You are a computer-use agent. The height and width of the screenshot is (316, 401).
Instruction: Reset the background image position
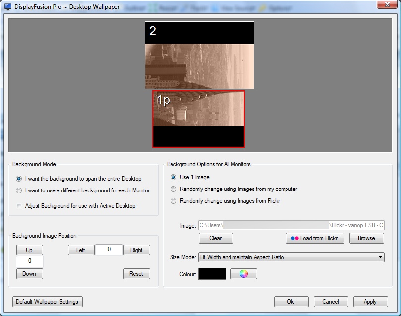coord(136,274)
